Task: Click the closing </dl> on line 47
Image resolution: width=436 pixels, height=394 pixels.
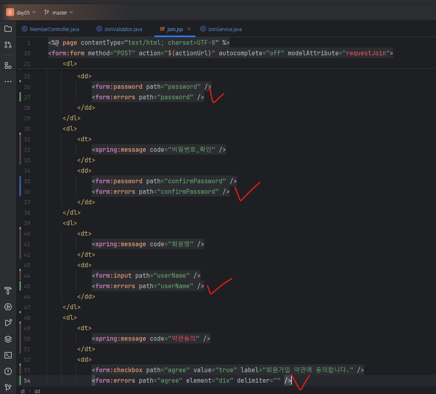Action: pos(71,307)
